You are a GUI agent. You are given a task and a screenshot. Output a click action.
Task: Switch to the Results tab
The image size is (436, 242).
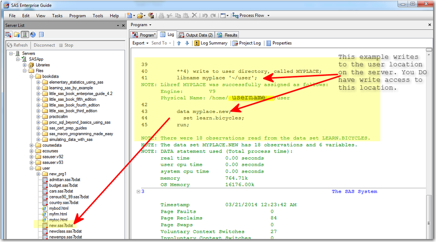coord(228,35)
